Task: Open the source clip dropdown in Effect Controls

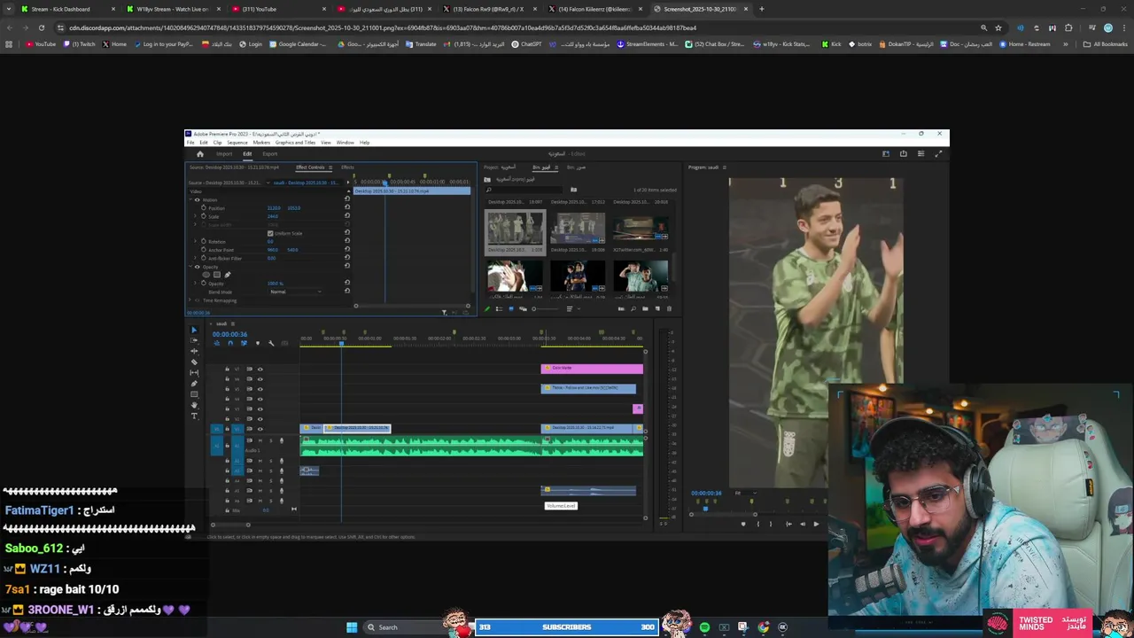Action: (268, 183)
